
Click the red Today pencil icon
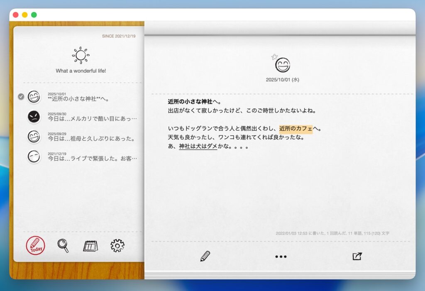(35, 246)
